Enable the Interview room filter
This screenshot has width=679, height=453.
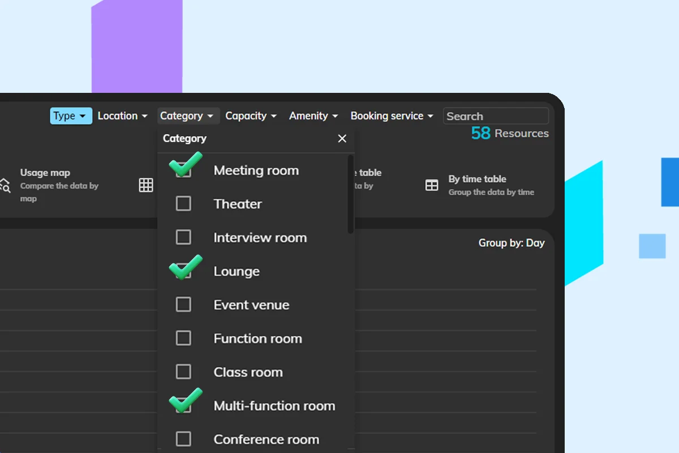183,237
